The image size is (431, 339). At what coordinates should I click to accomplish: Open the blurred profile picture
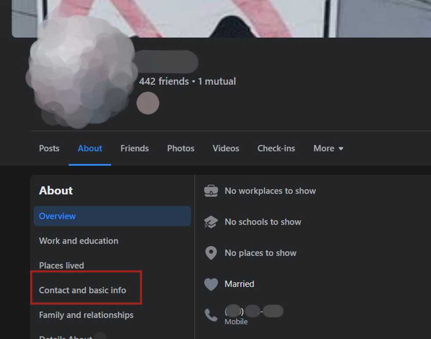pos(81,73)
